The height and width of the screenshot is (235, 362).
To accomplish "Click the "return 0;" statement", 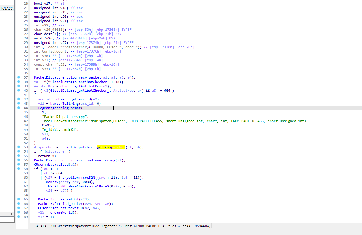I will (47, 156).
